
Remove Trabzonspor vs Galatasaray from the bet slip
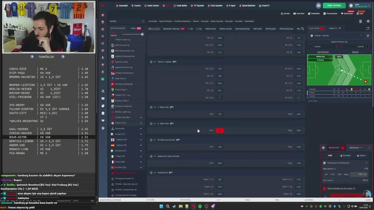[x=366, y=163]
